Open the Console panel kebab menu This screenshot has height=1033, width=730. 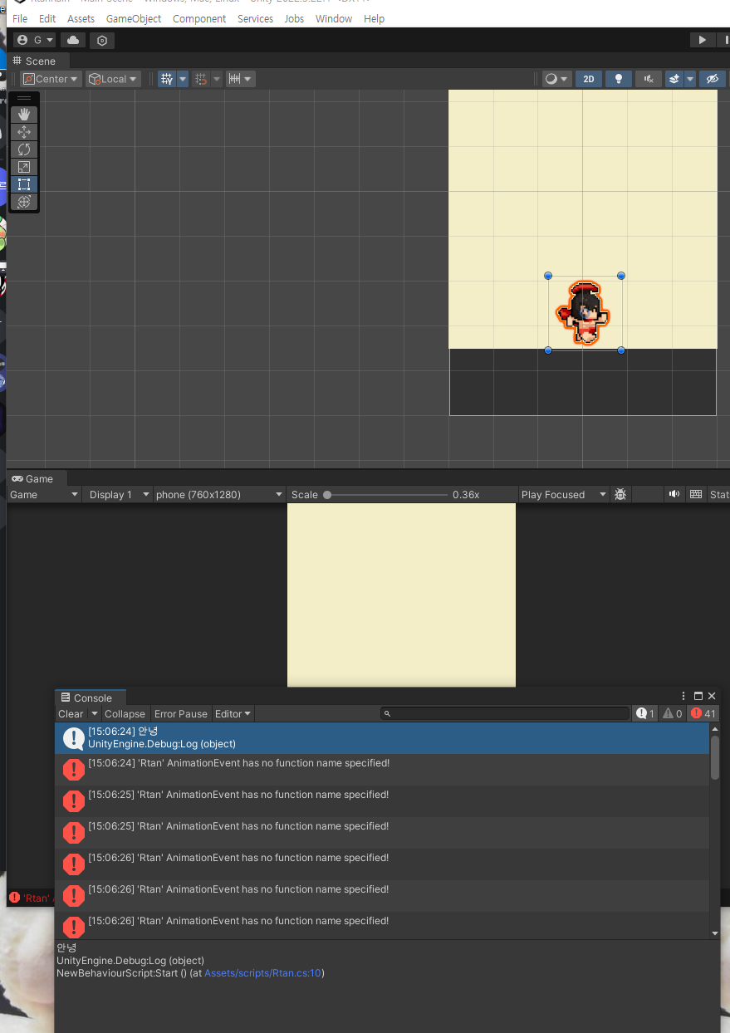[x=683, y=696]
